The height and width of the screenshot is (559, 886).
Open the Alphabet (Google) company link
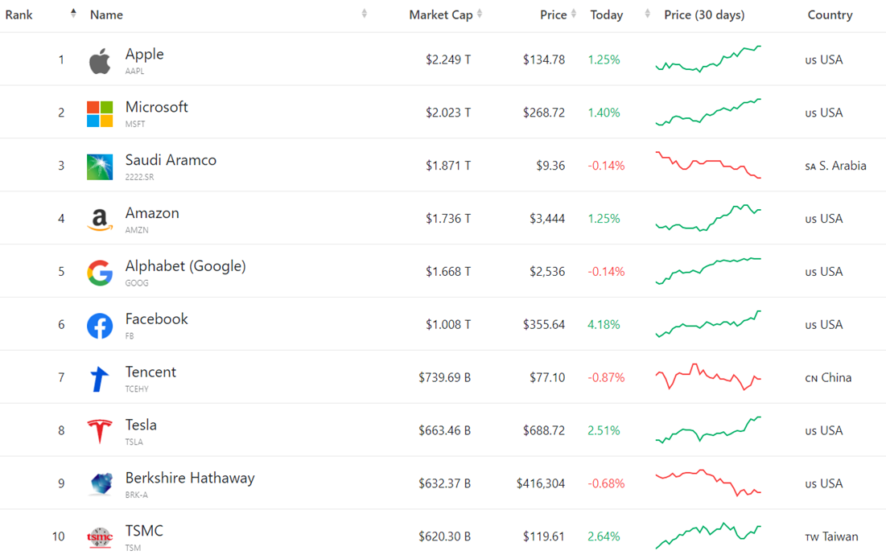pos(185,266)
